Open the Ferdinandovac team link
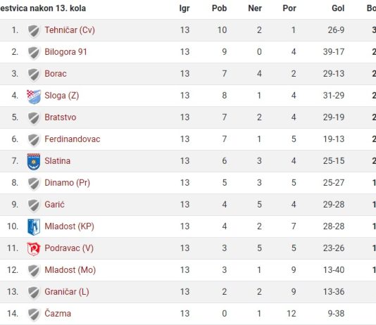This screenshot has height=325, width=376. (73, 139)
